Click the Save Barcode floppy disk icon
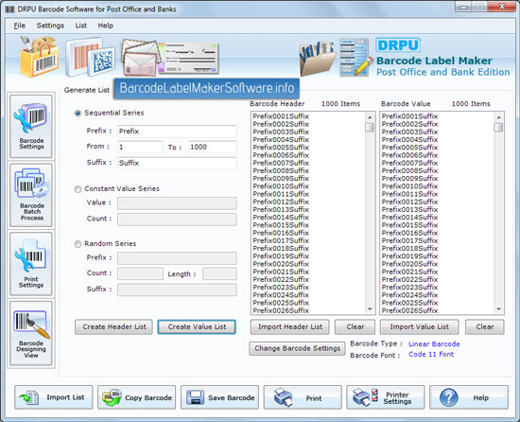Screen dimensions: 520x422 click(x=196, y=397)
